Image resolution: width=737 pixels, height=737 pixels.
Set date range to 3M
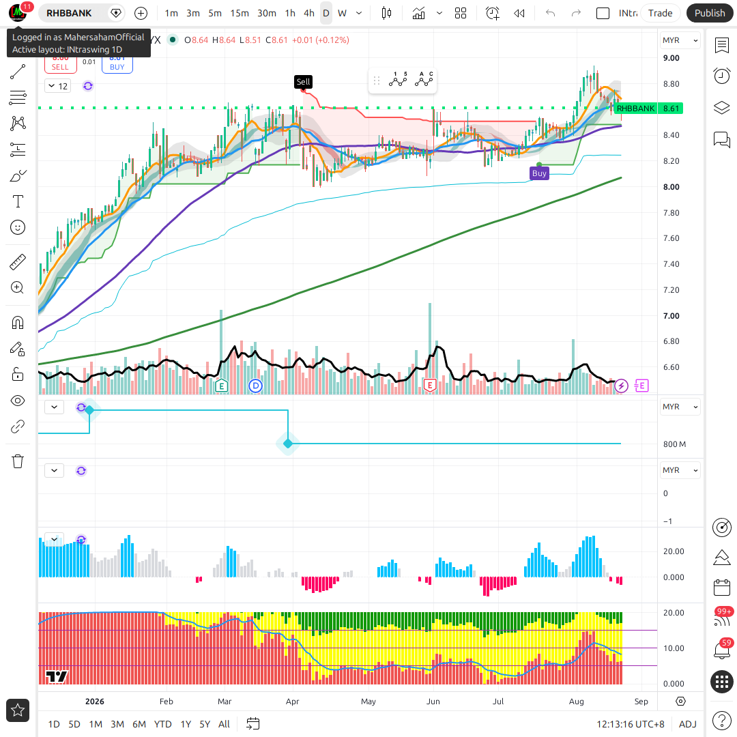pyautogui.click(x=117, y=724)
